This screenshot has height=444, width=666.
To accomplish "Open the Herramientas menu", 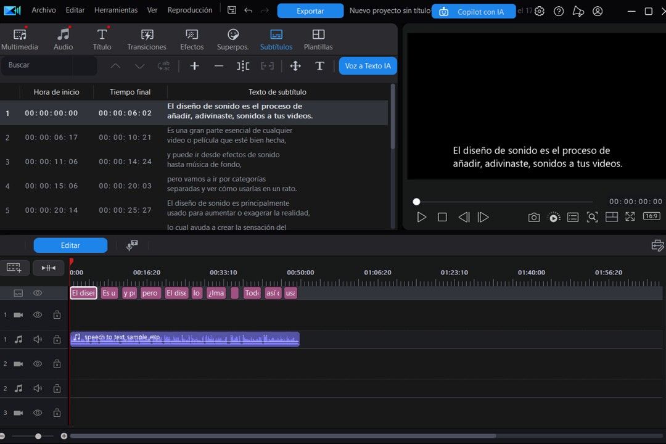I will click(115, 10).
